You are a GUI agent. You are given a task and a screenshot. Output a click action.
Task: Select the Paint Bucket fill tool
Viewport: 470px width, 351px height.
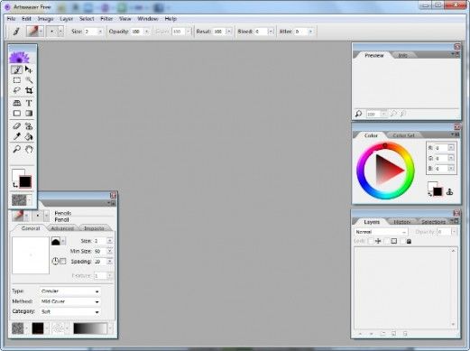coord(29,137)
